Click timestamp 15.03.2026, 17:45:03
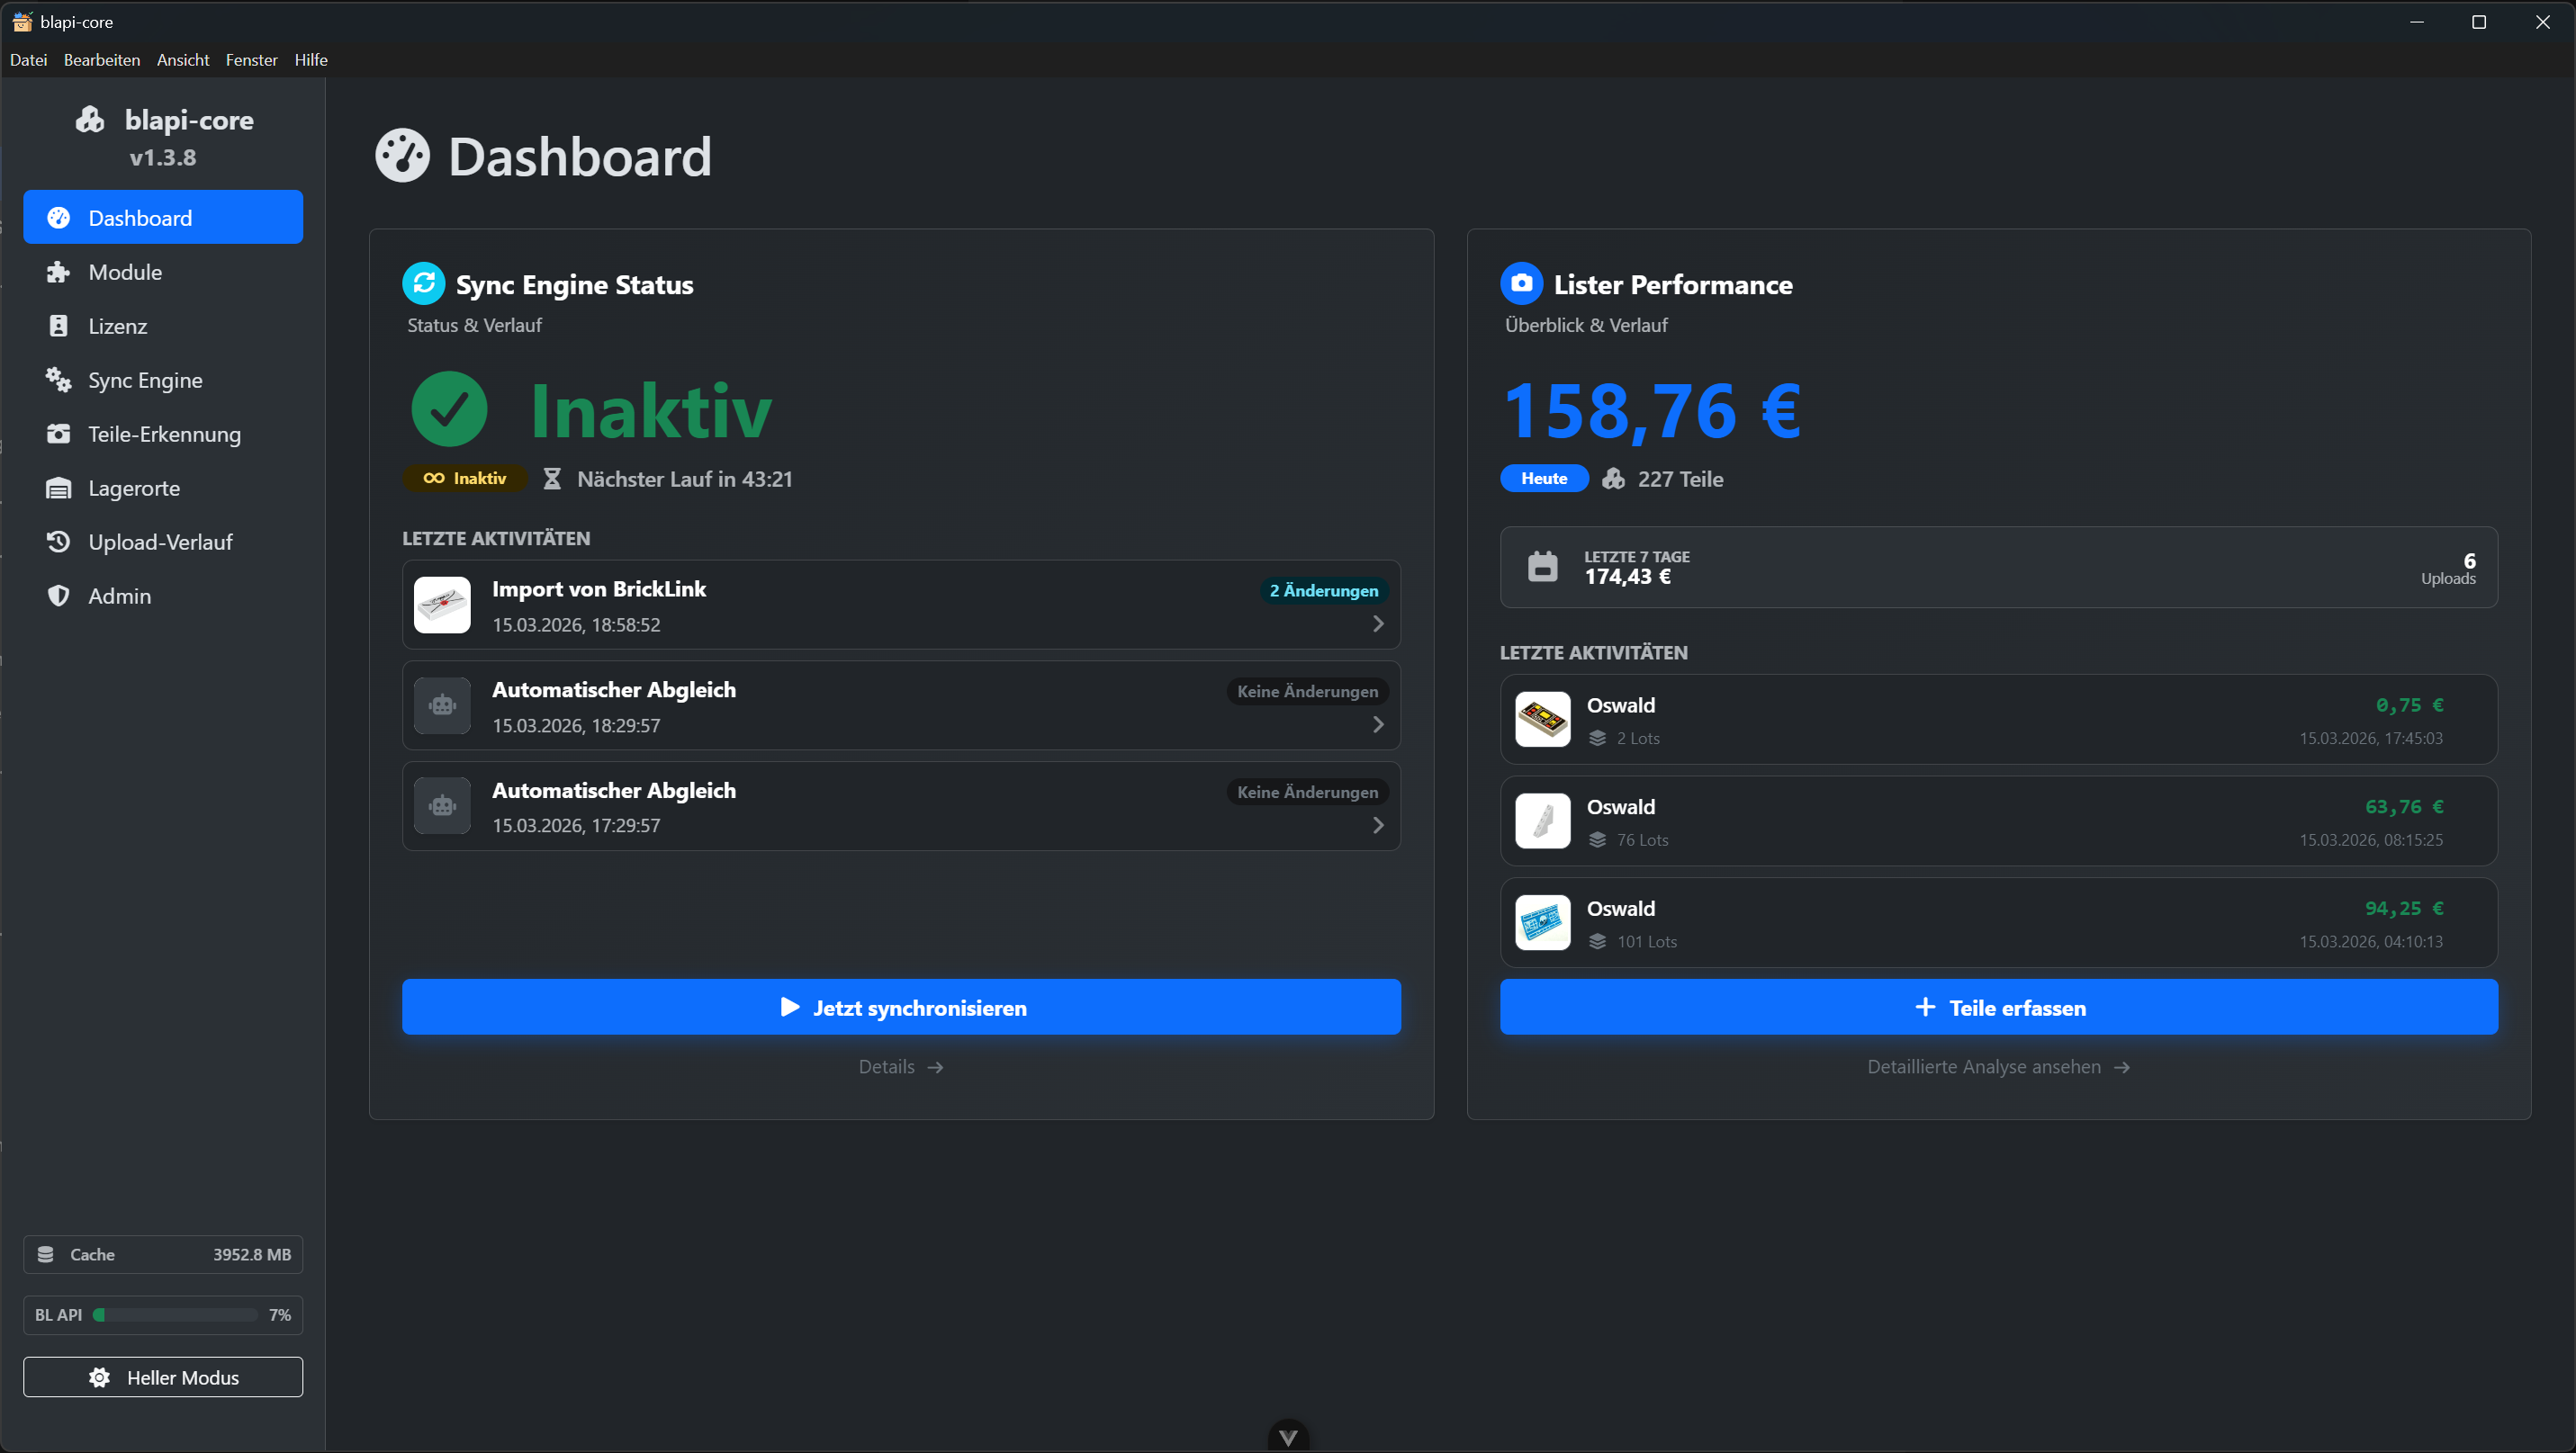The image size is (2576, 1453). pyautogui.click(x=2370, y=738)
